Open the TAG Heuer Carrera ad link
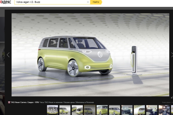The height and width of the screenshot is (115, 173). tap(25, 102)
